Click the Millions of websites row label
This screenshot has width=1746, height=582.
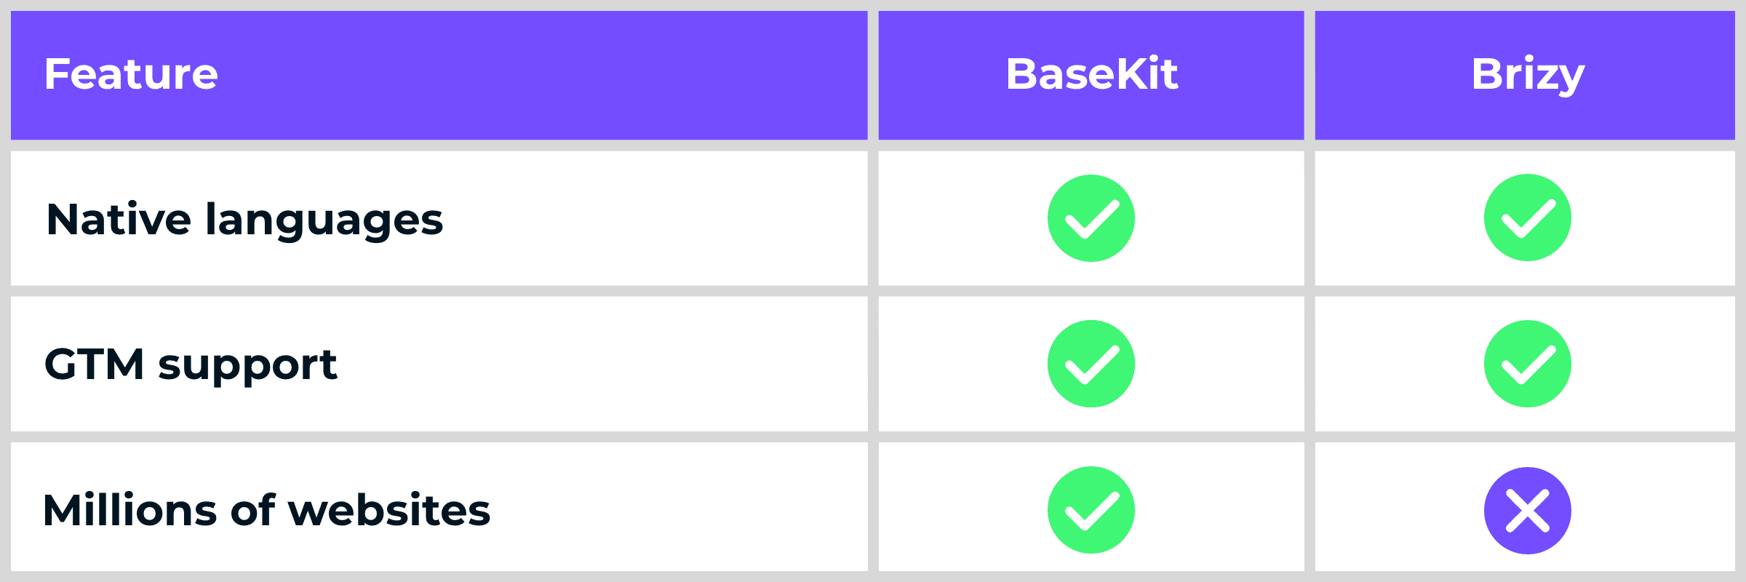266,510
